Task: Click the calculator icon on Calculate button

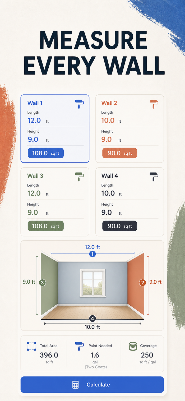Action: point(76,385)
